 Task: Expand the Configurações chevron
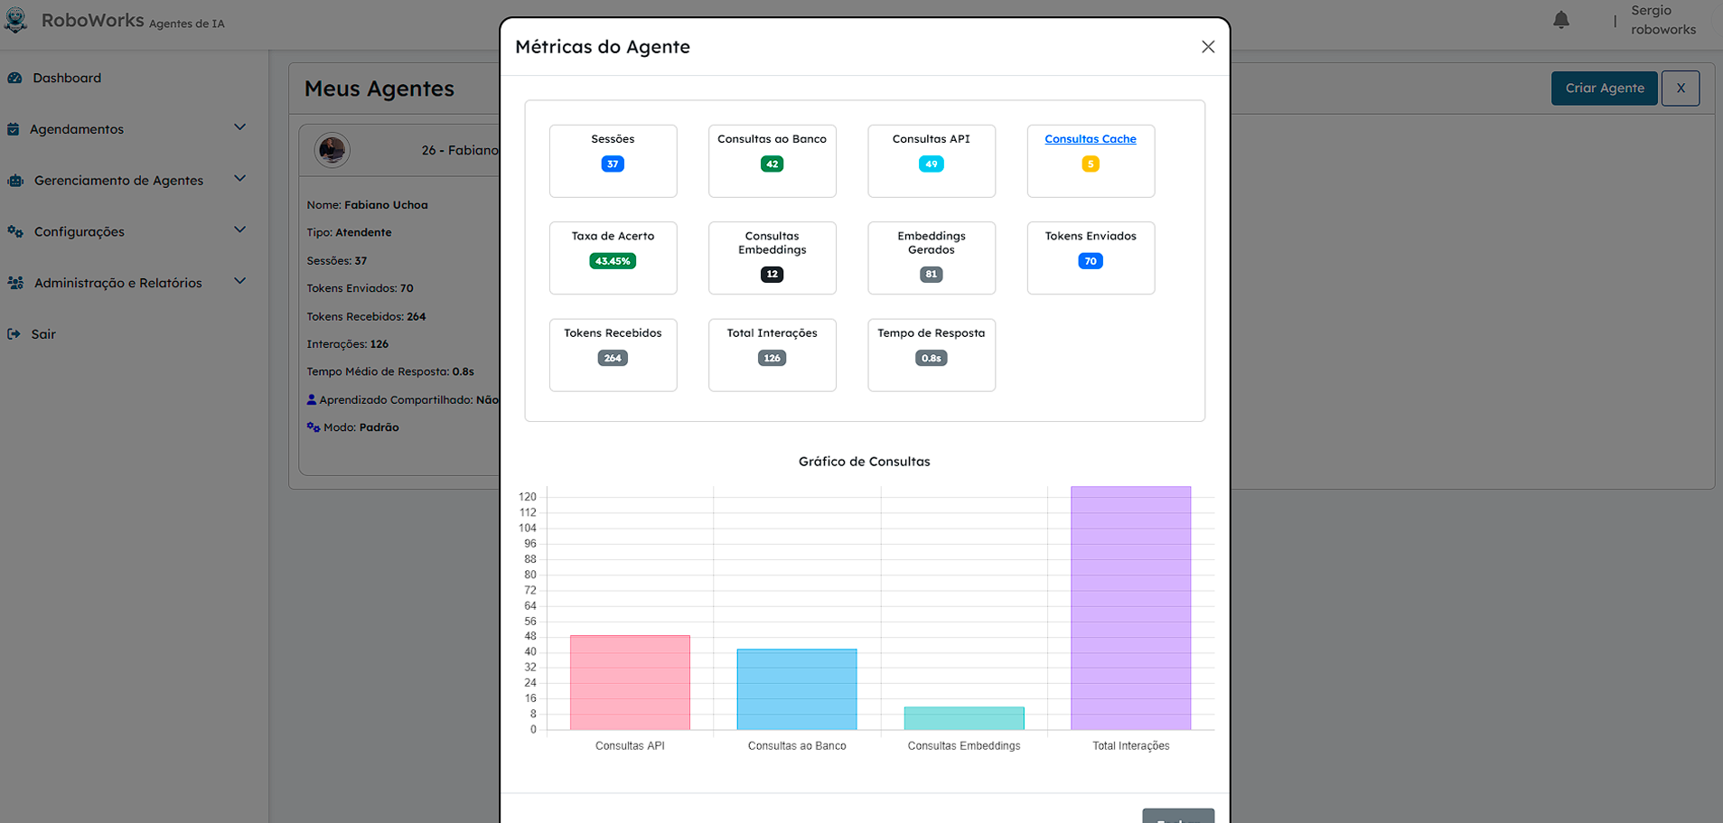pos(239,230)
